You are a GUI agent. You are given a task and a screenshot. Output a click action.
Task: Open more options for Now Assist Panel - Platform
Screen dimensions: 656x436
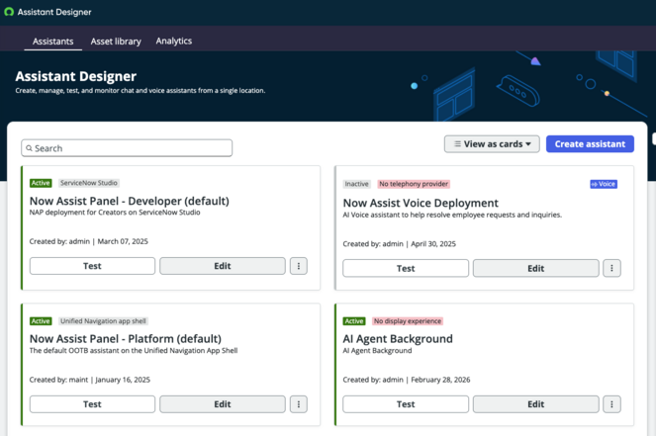point(298,404)
